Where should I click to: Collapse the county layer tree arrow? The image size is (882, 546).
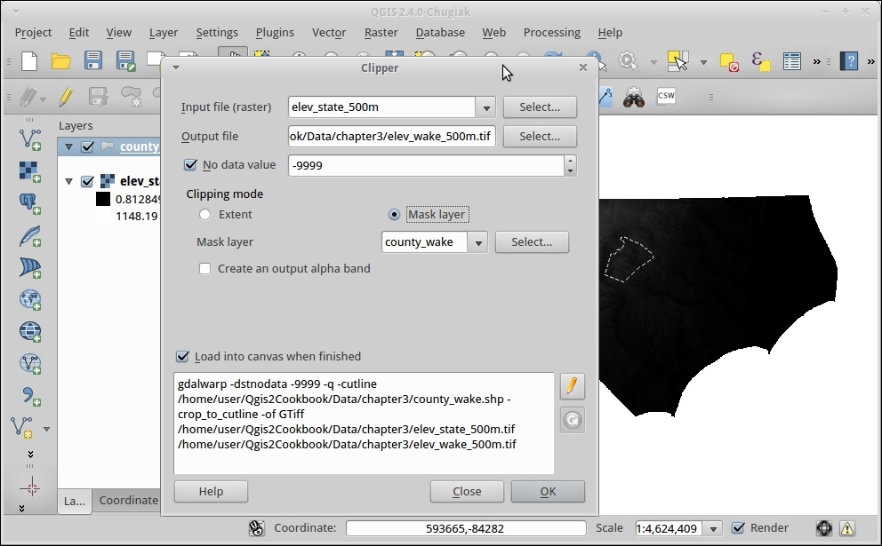(68, 146)
